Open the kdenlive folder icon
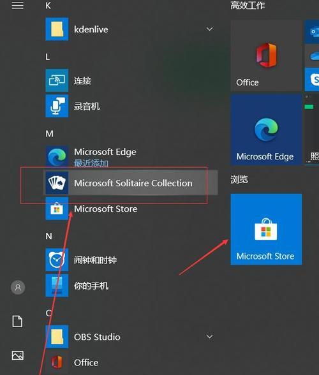The width and height of the screenshot is (319, 375). click(x=57, y=29)
